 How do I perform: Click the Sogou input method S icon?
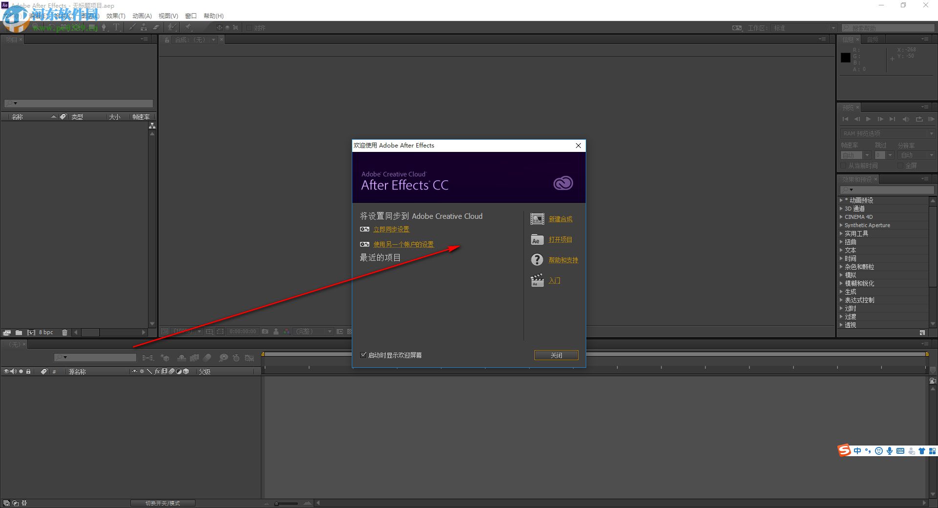pyautogui.click(x=845, y=450)
